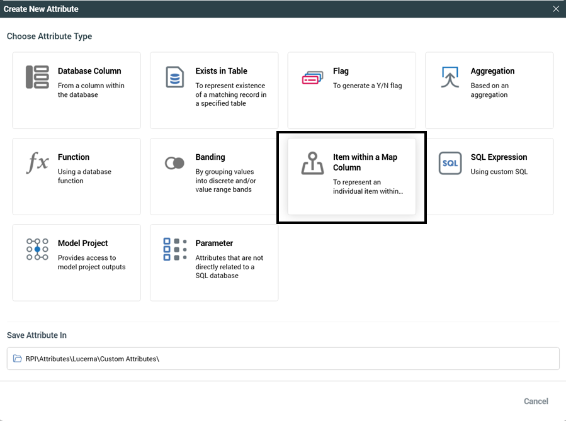Viewport: 566px width, 421px height.
Task: Choose the SQL Expression icon
Action: point(450,163)
